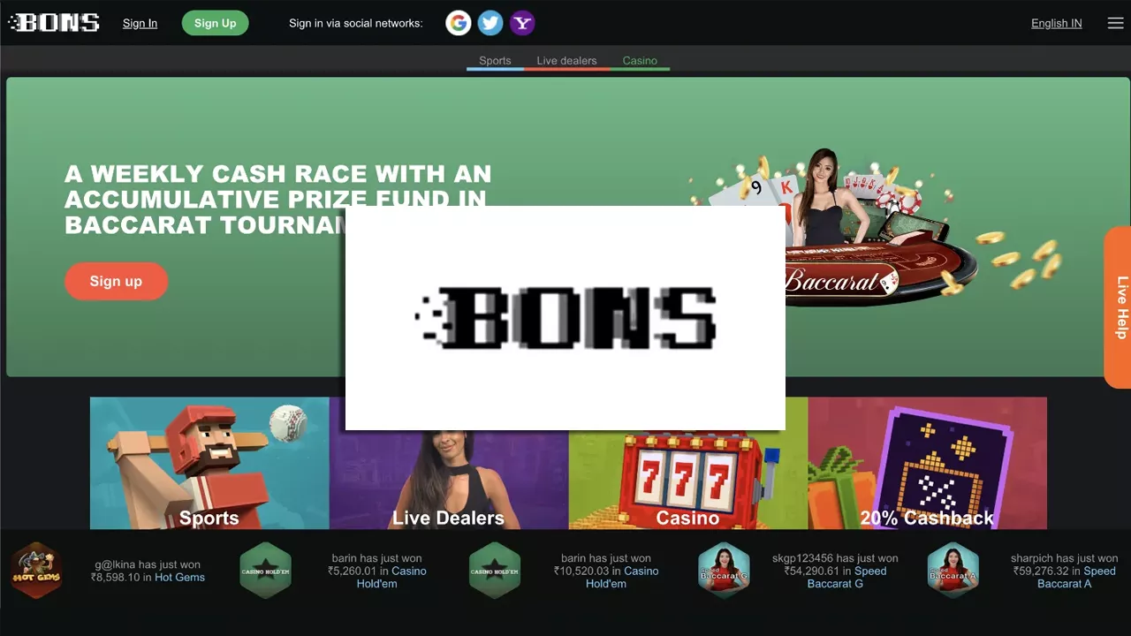Sign in with the Yahoo icon
This screenshot has width=1131, height=636.
522,23
